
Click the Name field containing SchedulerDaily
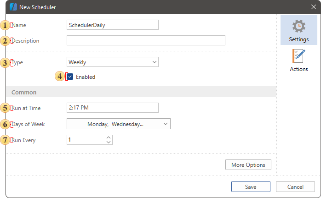tap(113, 25)
